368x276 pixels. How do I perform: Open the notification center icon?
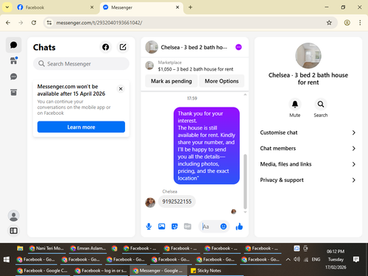tap(356, 259)
